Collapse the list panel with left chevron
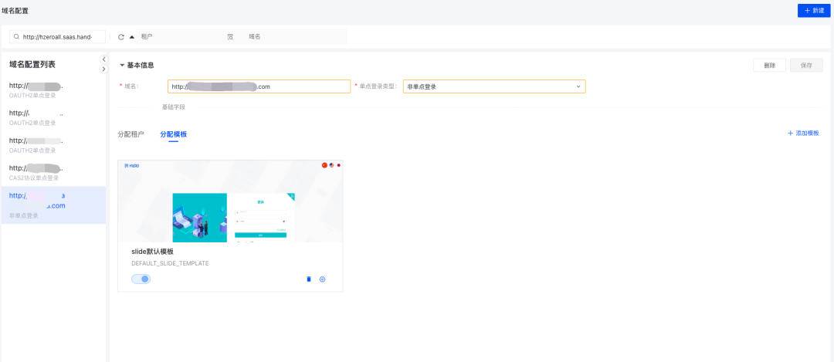Screen dimensions: 834x362 click(104, 59)
